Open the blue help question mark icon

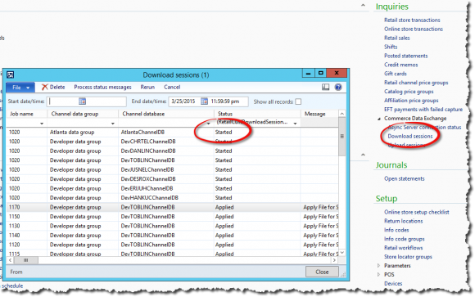click(x=338, y=88)
